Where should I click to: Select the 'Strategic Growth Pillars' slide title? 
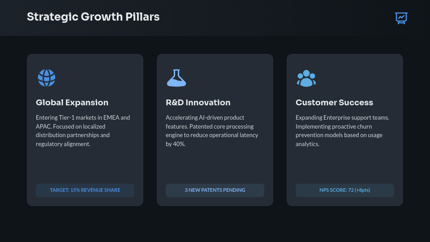pos(93,17)
